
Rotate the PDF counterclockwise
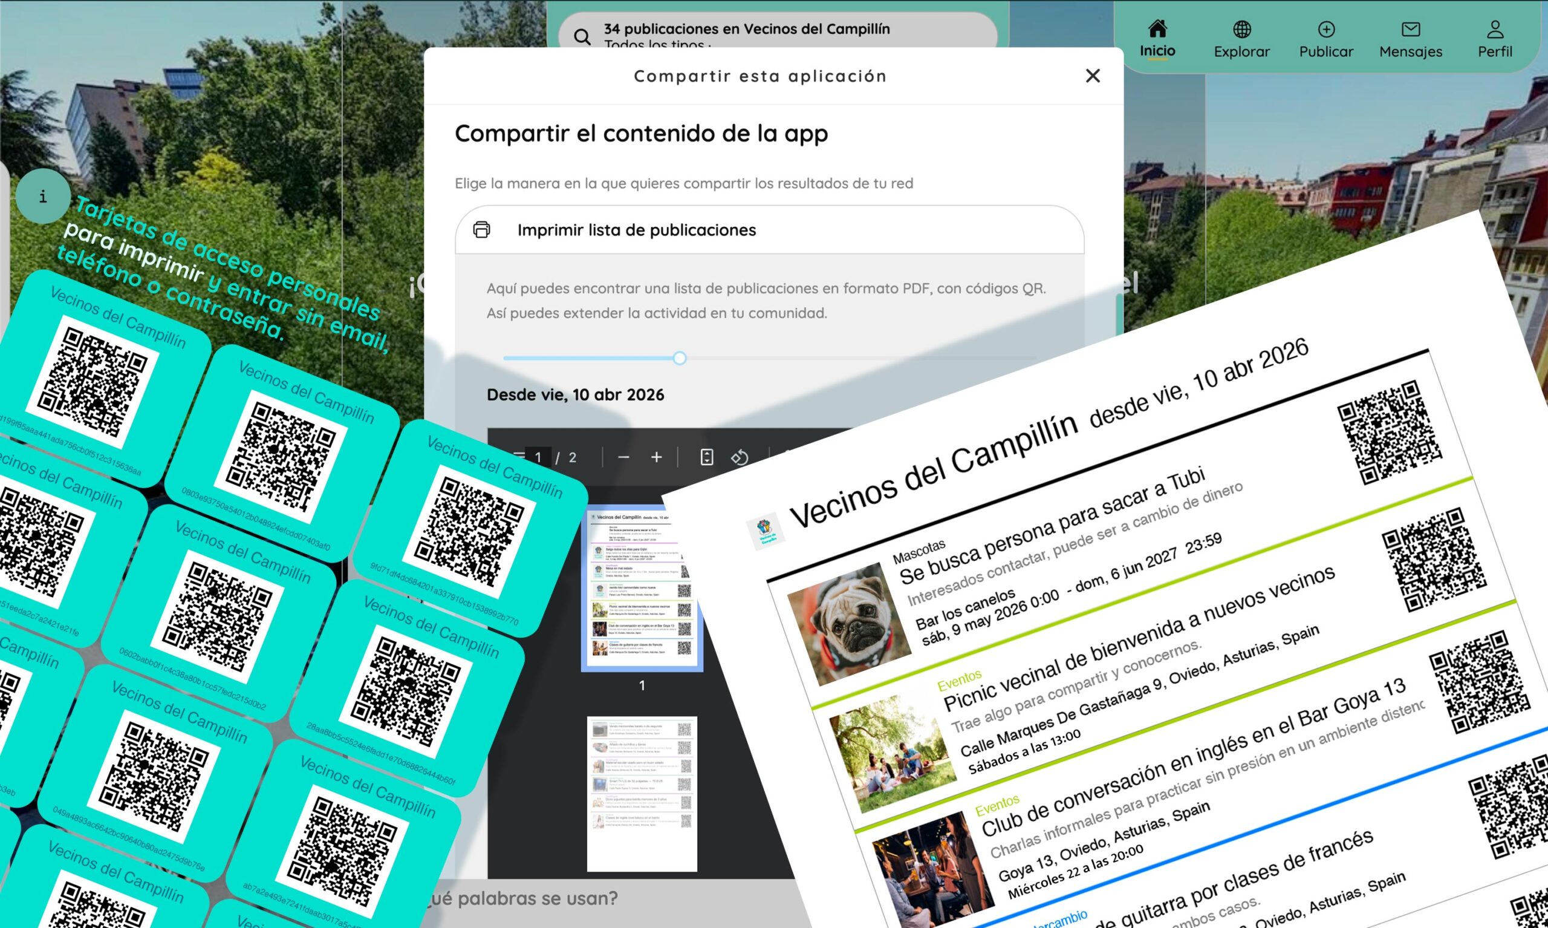click(740, 457)
